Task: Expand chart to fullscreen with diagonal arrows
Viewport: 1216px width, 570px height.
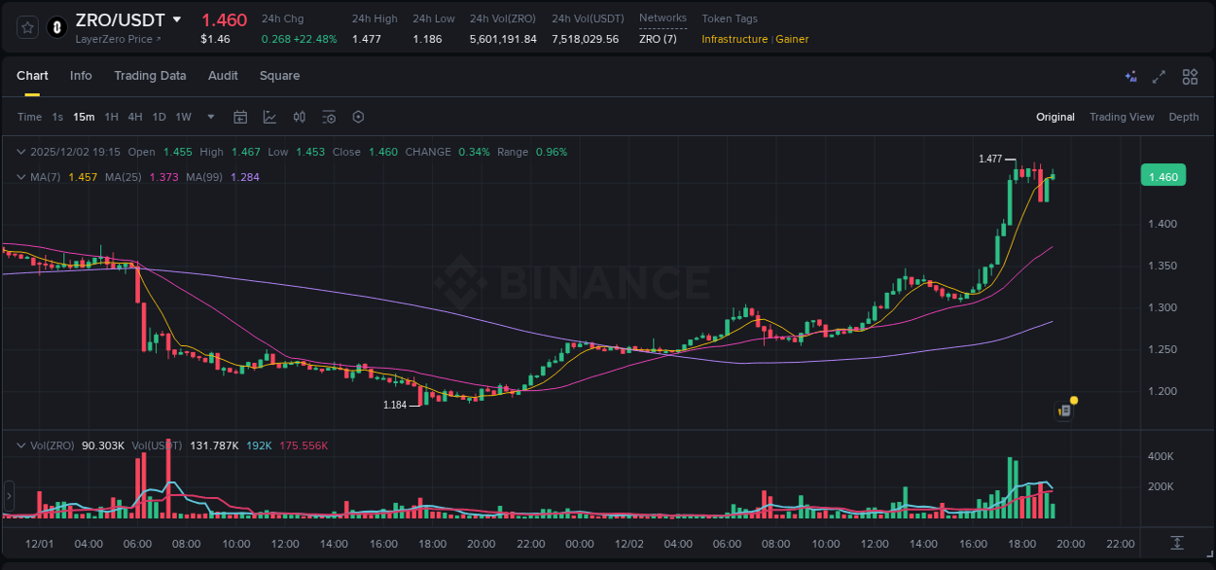Action: tap(1158, 76)
